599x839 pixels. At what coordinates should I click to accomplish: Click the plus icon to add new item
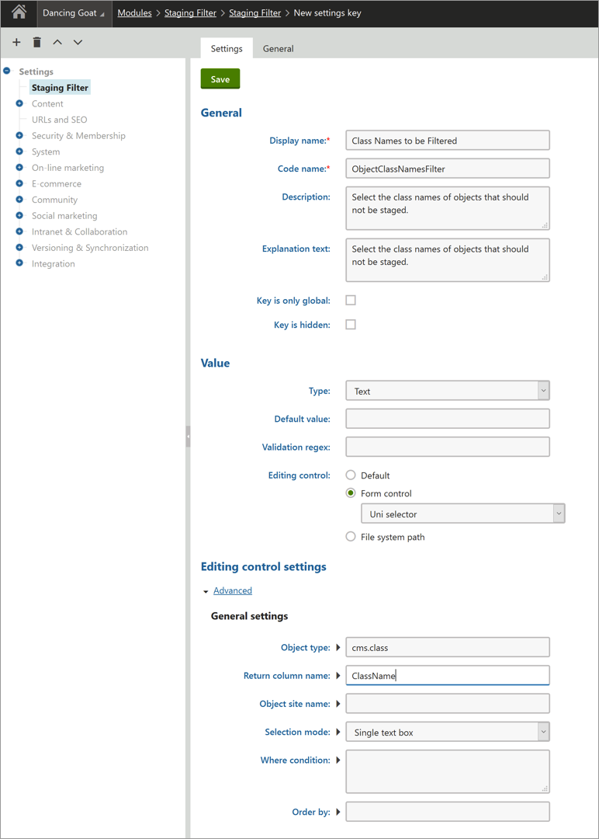tap(16, 42)
